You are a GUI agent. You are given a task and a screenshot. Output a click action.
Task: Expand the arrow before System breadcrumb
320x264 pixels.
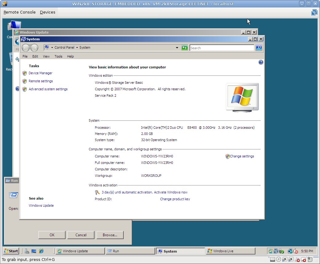(77, 48)
